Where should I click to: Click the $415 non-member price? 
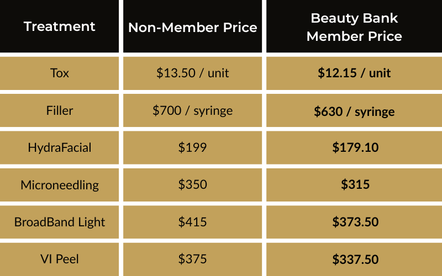point(193,222)
